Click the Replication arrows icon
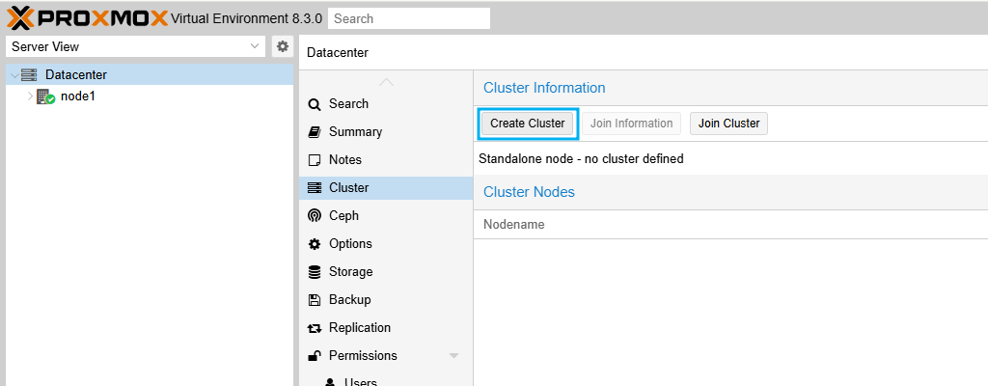 click(x=314, y=328)
